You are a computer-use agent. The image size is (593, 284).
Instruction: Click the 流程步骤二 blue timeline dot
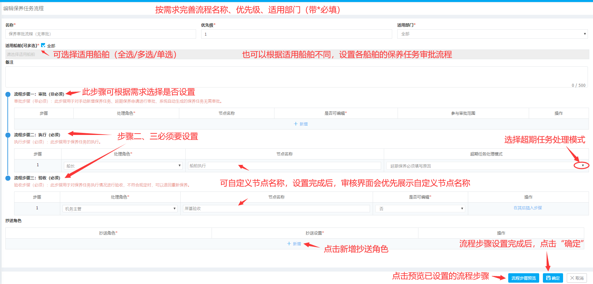(8, 135)
